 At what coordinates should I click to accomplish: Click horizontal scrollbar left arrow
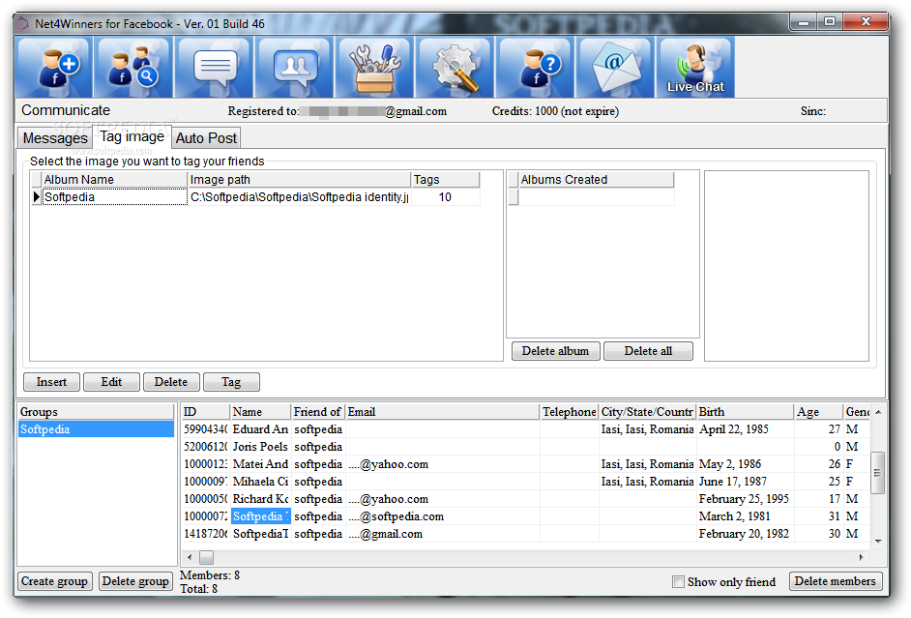[x=190, y=557]
